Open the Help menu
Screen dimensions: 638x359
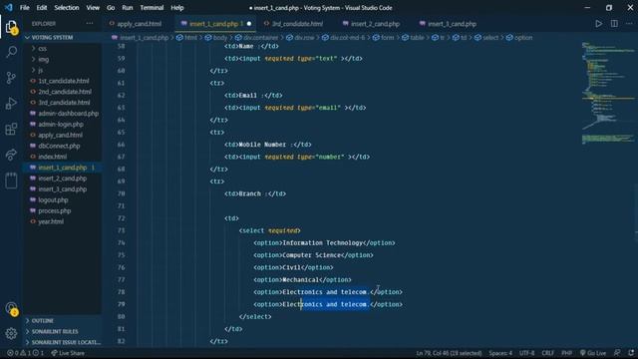(x=177, y=8)
